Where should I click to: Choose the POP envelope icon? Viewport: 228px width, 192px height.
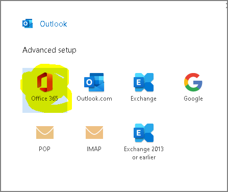point(45,132)
